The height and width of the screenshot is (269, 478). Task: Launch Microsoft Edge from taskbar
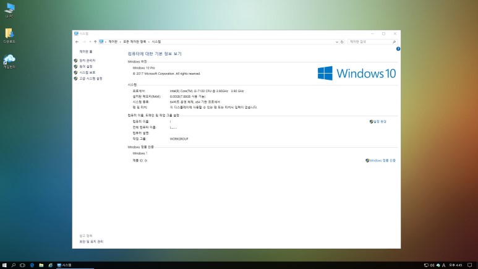click(x=32, y=265)
